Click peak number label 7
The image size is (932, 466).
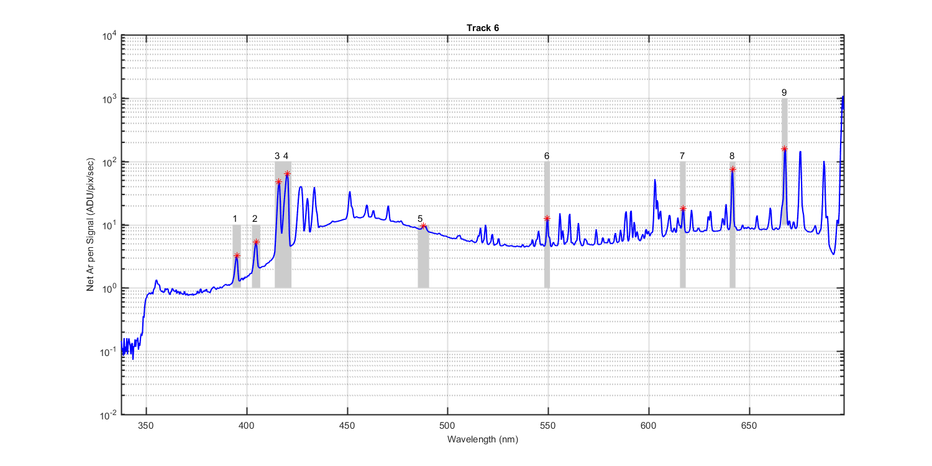point(682,155)
